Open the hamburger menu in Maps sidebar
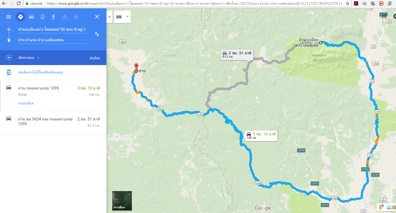 point(9,17)
